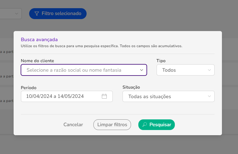Click the Situação label

click(131, 87)
